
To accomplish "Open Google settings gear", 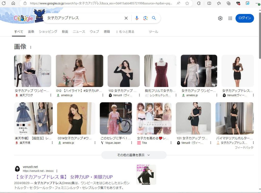I will (x=220, y=18).
